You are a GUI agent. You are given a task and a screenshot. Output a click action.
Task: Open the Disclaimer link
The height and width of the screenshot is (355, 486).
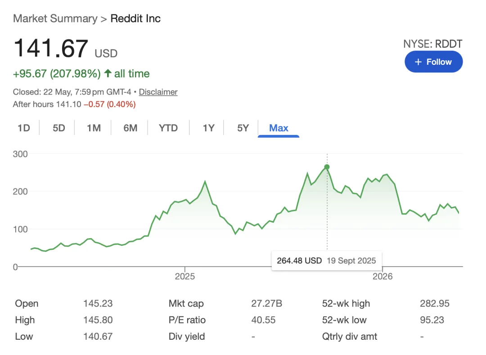(158, 92)
